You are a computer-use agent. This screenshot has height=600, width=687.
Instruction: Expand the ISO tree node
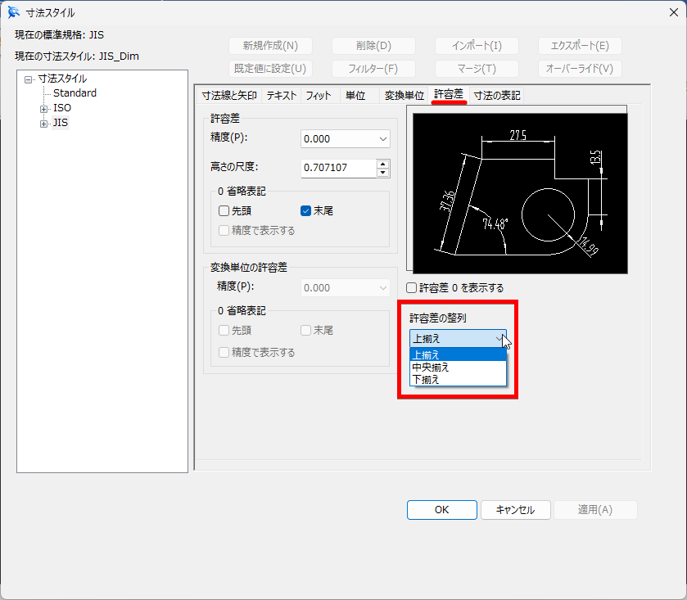coord(43,109)
